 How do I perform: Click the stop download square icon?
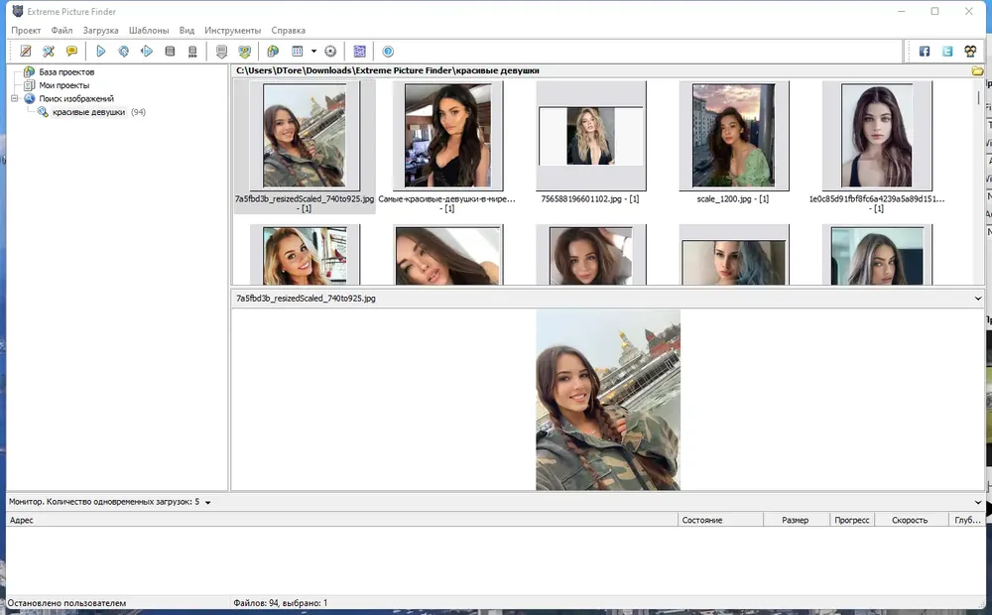click(x=170, y=52)
